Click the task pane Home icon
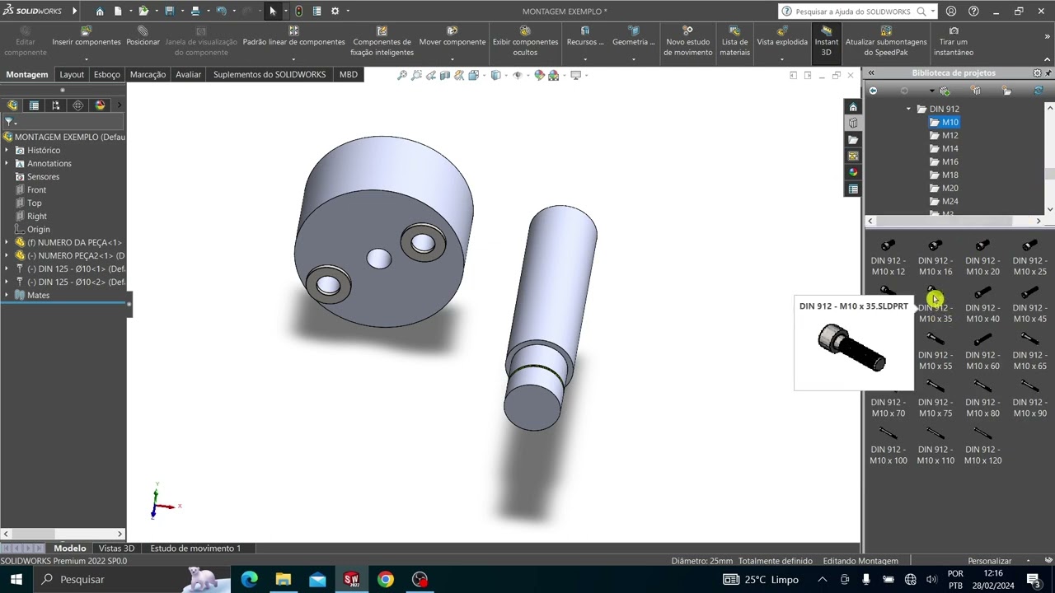 coord(853,107)
